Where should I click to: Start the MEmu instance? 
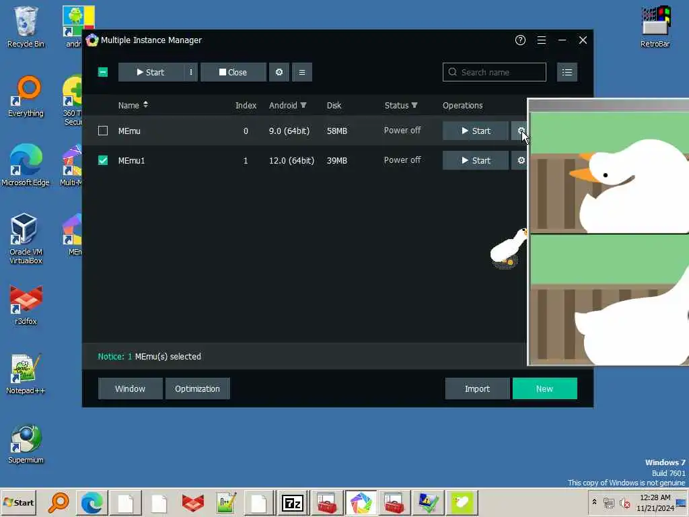tap(476, 131)
